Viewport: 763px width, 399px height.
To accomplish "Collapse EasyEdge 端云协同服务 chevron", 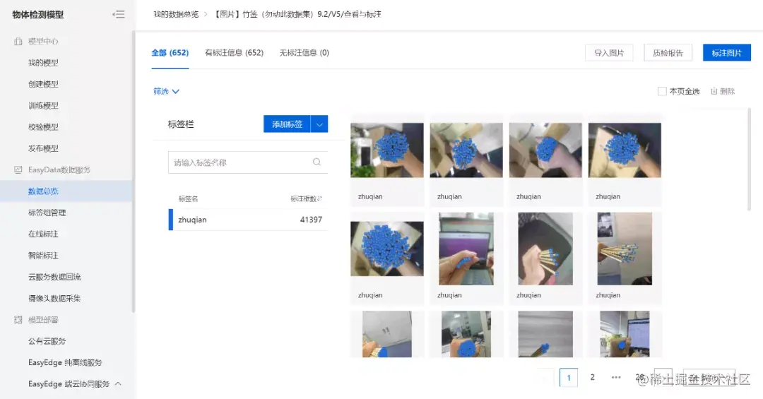I will coord(118,384).
